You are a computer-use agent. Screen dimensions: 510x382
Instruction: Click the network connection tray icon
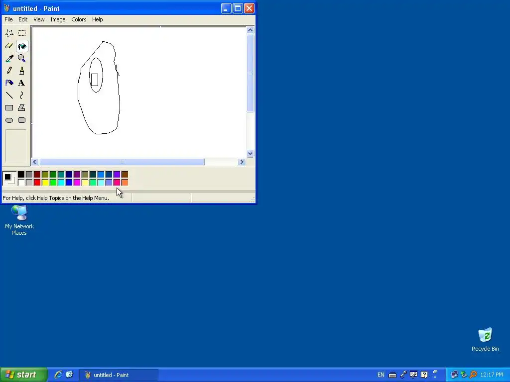click(x=454, y=375)
